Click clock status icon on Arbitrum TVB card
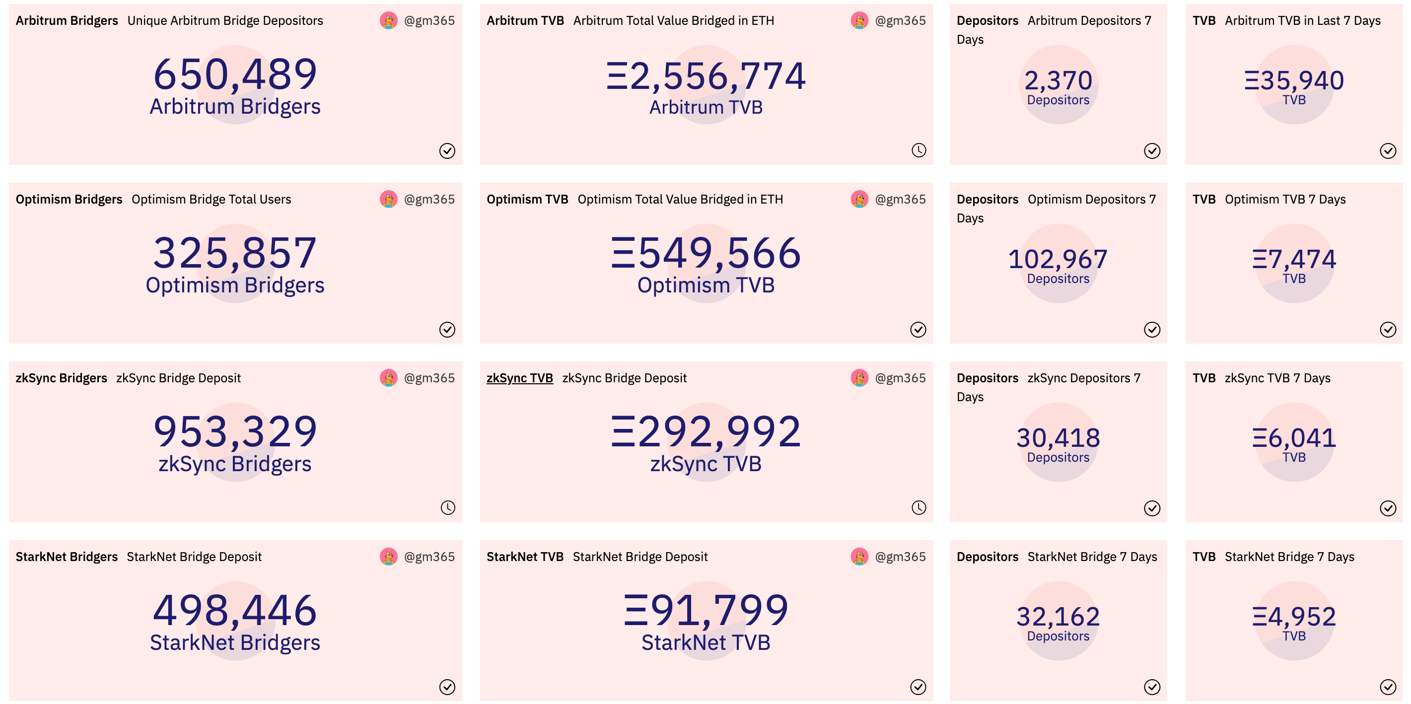The image size is (1411, 704). [918, 150]
